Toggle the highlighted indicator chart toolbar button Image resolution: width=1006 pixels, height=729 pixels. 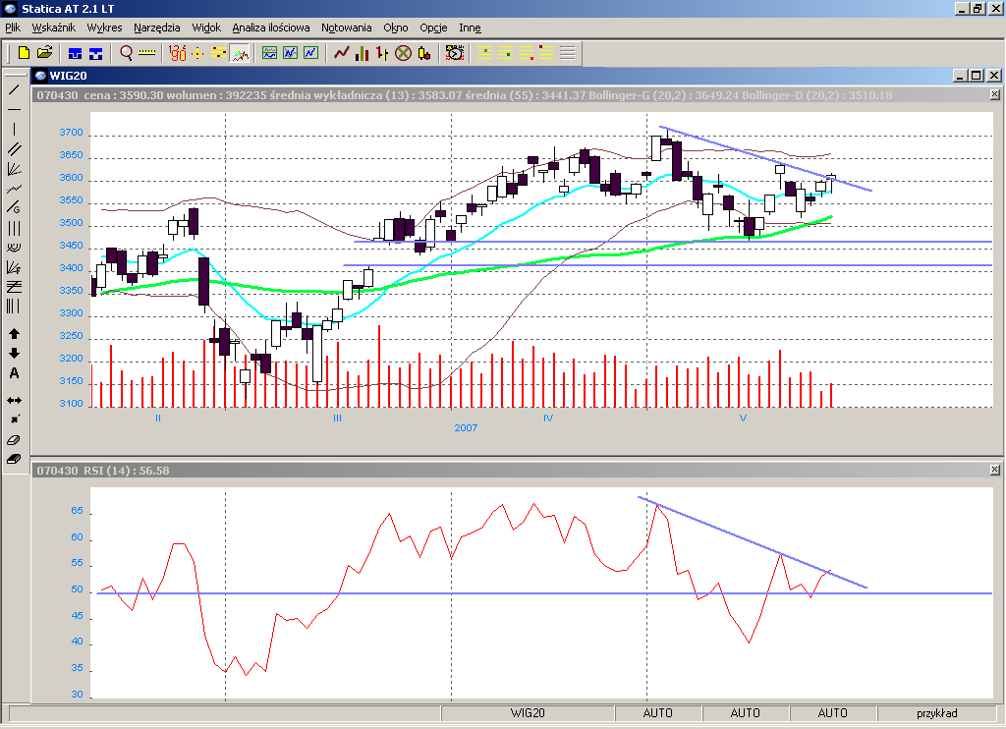240,53
